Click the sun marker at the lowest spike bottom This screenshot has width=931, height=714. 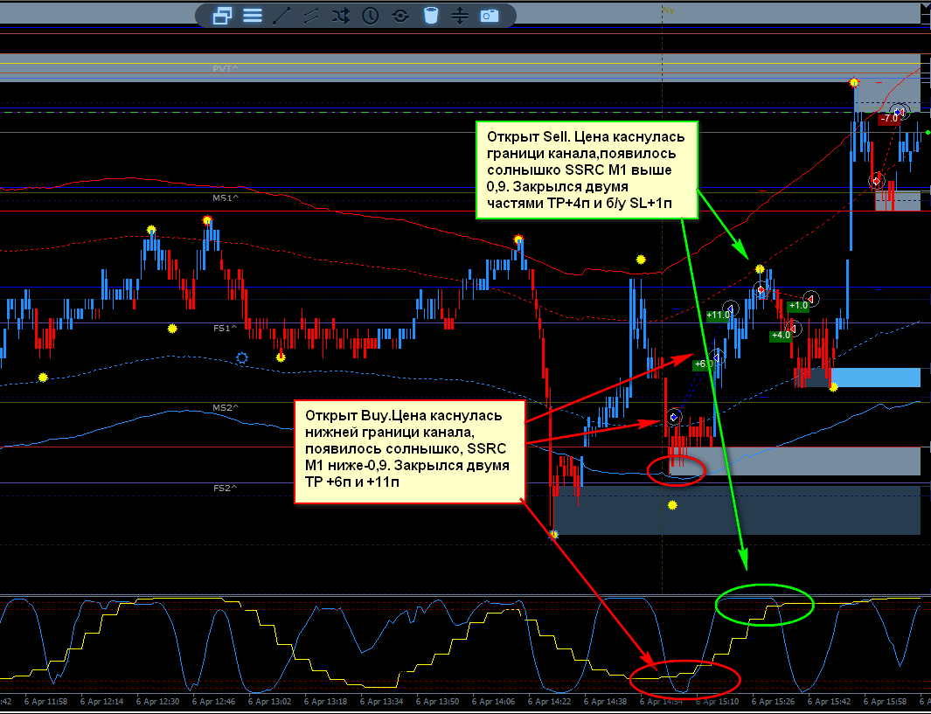pyautogui.click(x=553, y=535)
